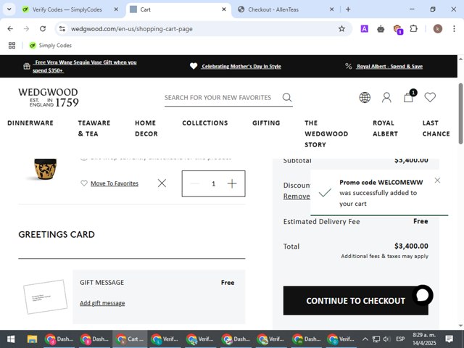Viewport: 464px width, 348px height.
Task: Open the country selector globe icon
Action: tap(365, 97)
